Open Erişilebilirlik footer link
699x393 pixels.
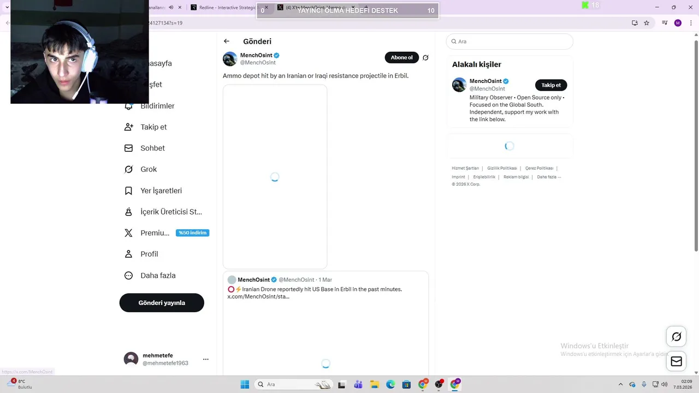[484, 177]
